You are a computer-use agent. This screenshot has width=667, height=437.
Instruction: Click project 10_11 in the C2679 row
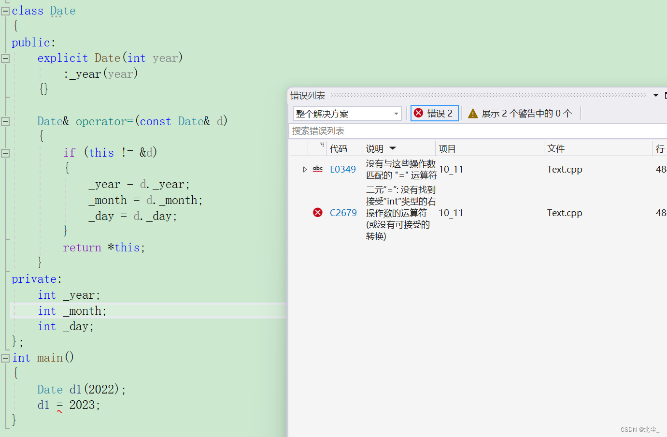click(451, 213)
